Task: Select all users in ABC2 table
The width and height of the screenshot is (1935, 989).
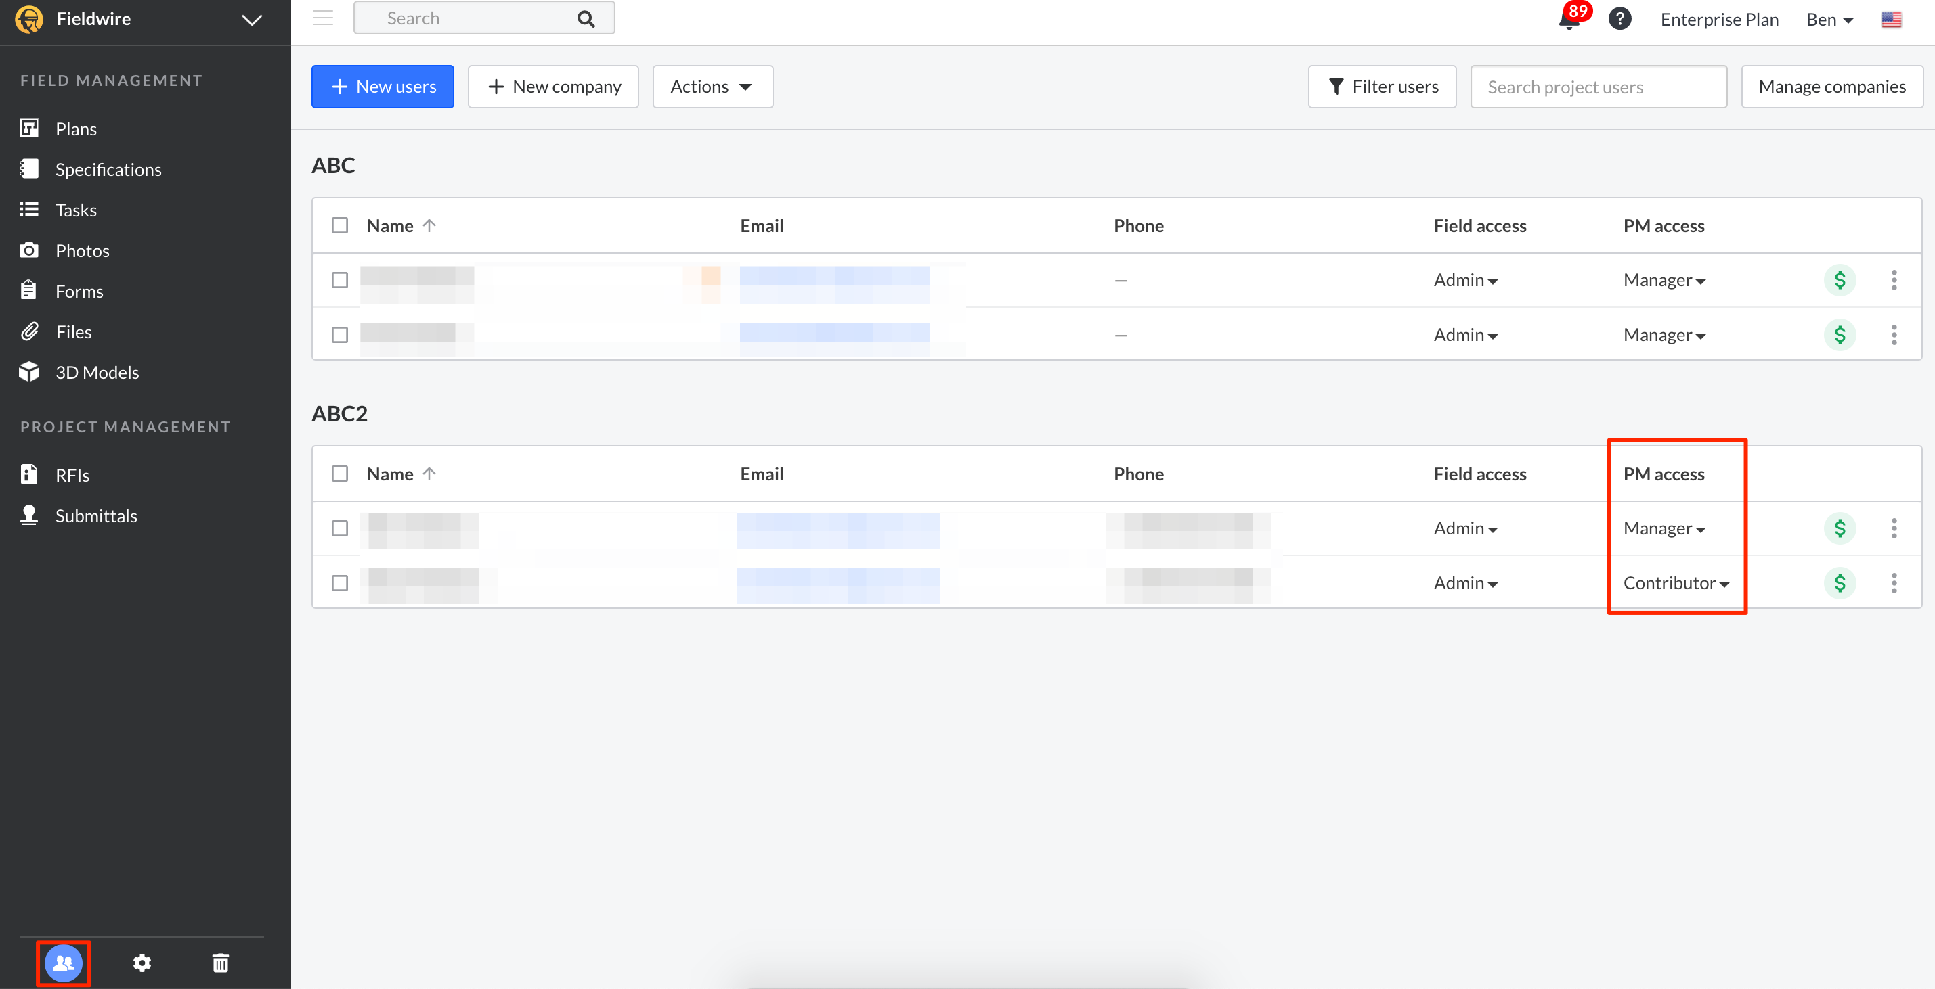Action: click(x=339, y=474)
